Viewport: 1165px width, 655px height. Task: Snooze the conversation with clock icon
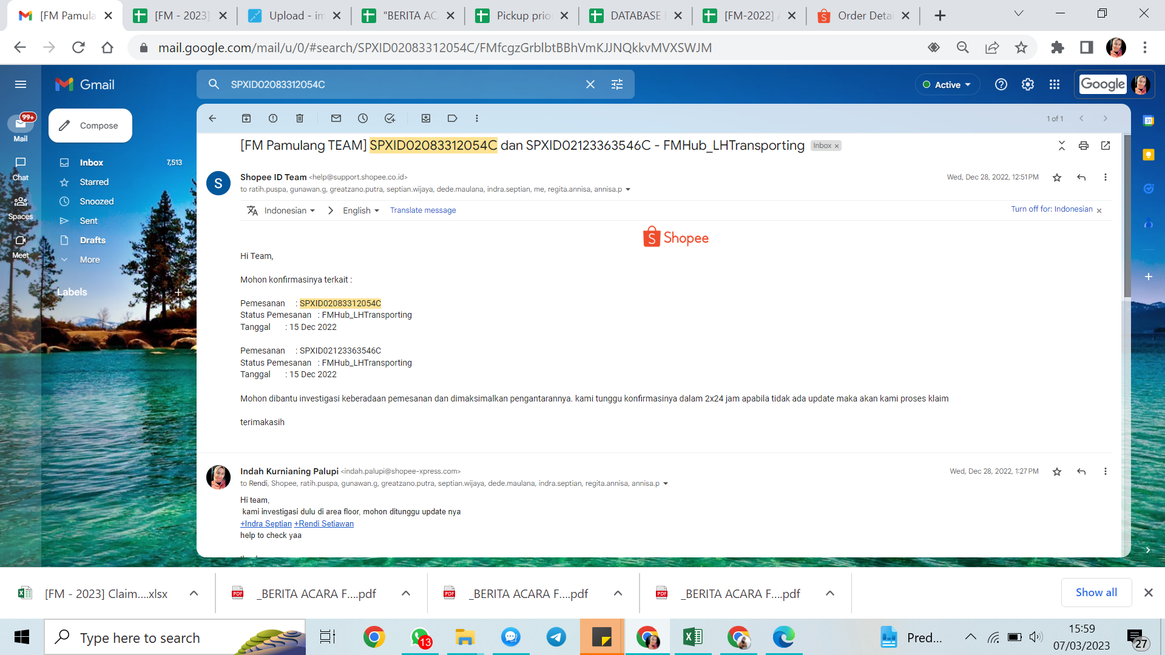click(x=363, y=118)
